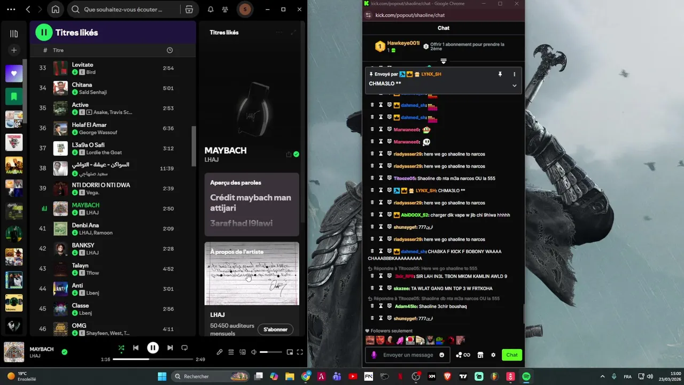Screen dimensions: 684x385
Task: Seek within the song progress bar
Action: tap(152, 359)
